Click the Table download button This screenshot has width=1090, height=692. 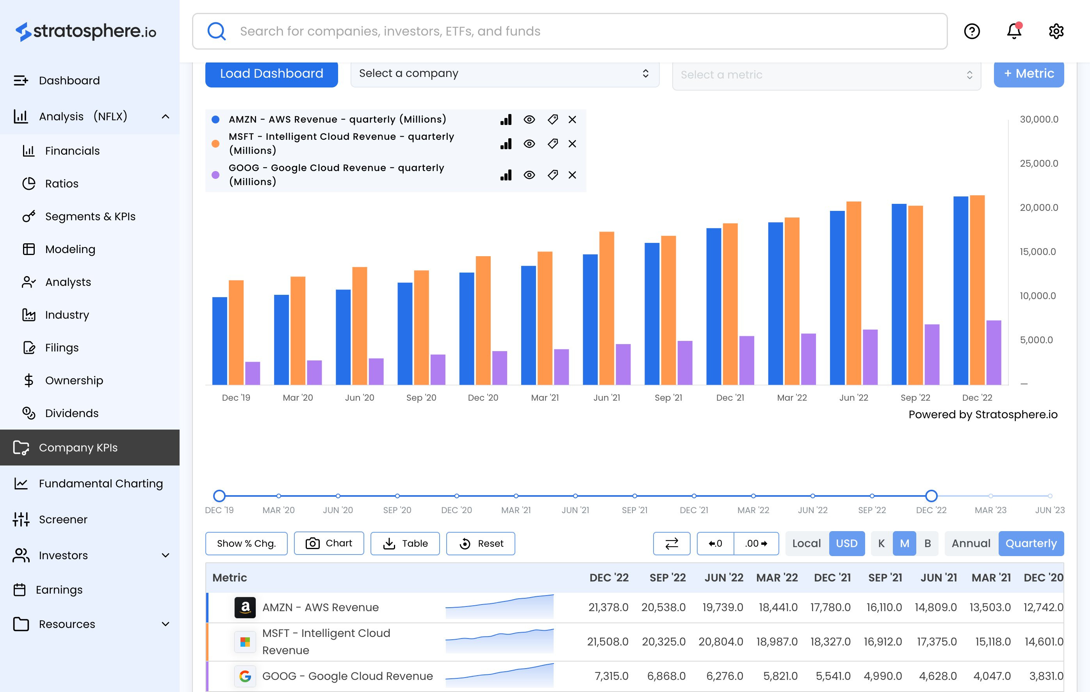pyautogui.click(x=405, y=544)
